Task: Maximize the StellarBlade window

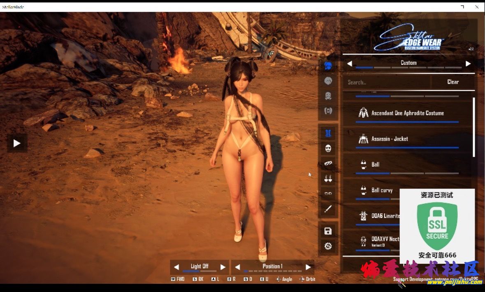Action: (462, 7)
